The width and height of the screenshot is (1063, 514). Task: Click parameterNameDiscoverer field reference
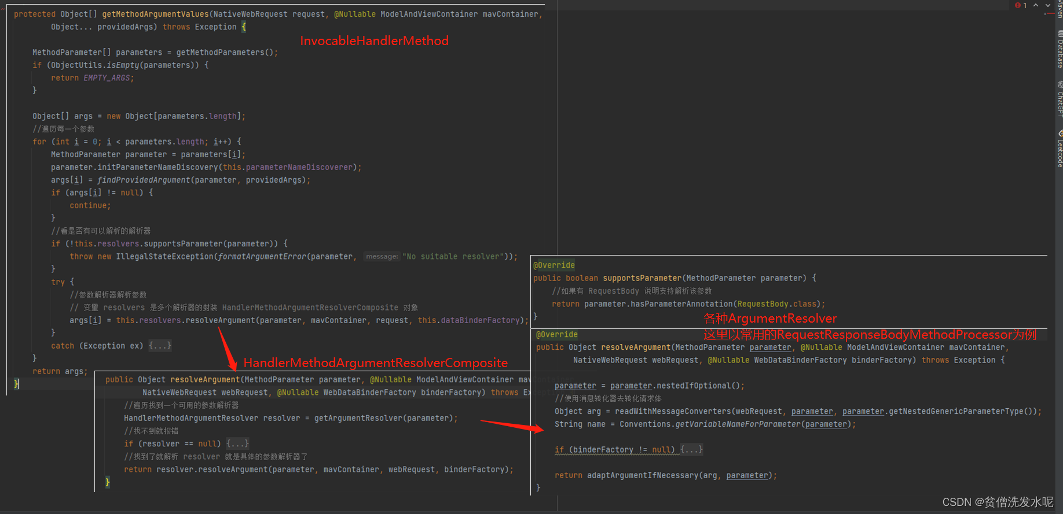point(299,167)
